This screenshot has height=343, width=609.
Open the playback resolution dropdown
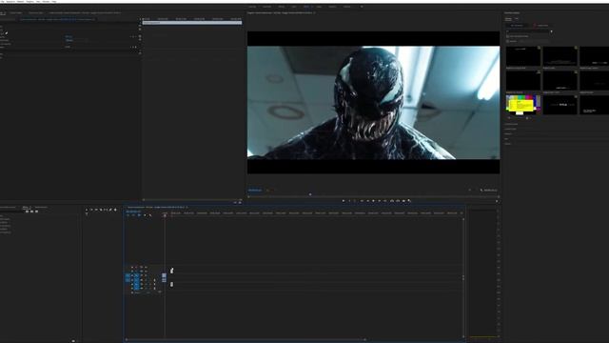point(470,191)
